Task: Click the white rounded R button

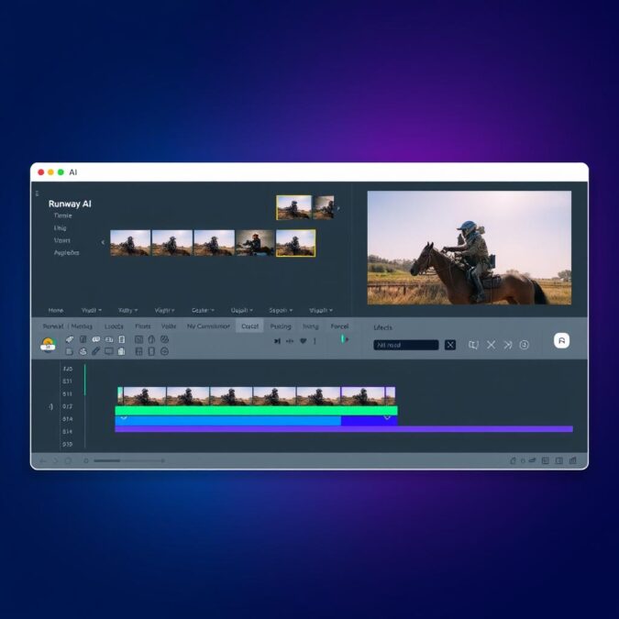Action: 561,340
